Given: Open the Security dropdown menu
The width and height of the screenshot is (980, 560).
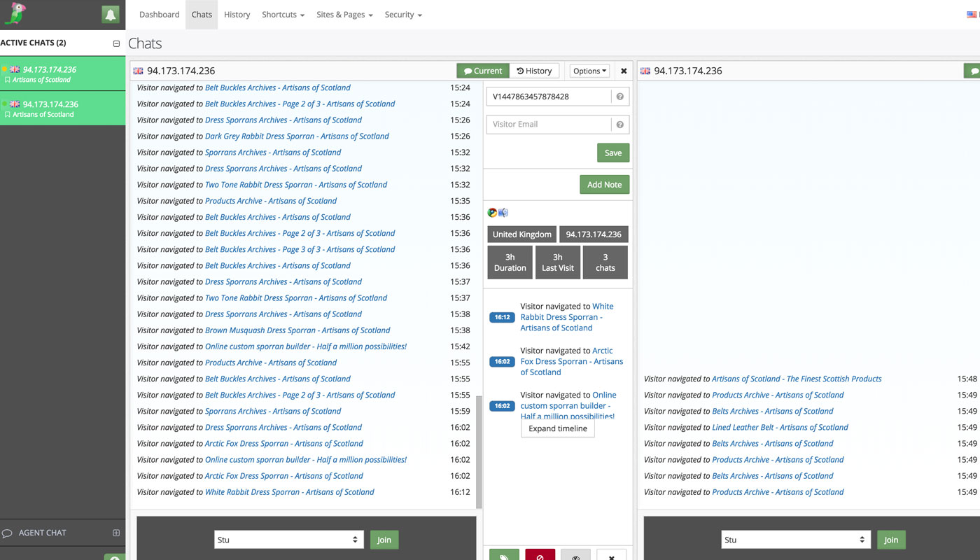Looking at the screenshot, I should tap(403, 15).
